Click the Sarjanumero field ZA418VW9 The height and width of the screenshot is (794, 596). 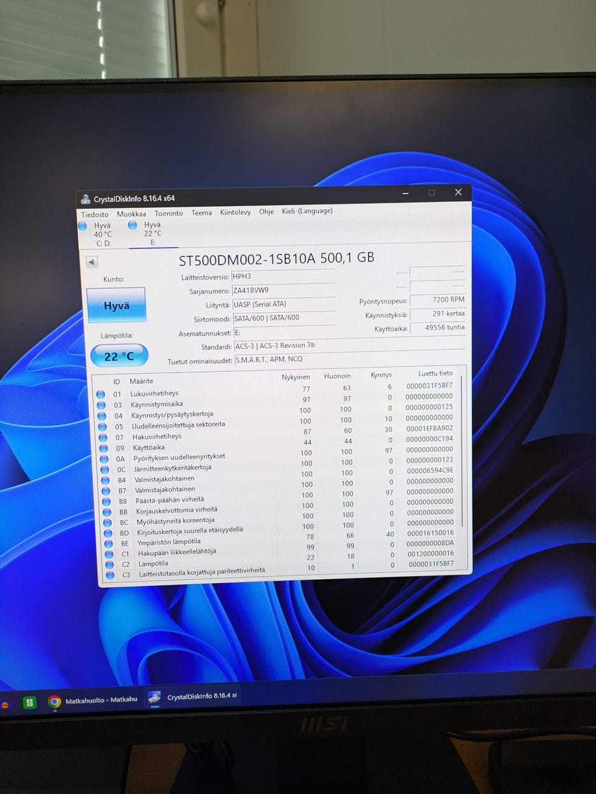(x=283, y=291)
